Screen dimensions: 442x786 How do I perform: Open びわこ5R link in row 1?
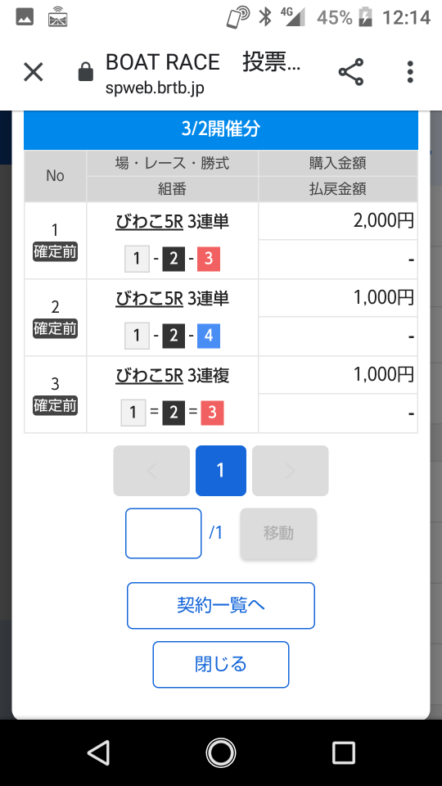coord(149,222)
